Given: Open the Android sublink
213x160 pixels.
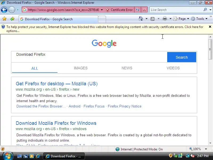Looking at the screenshot, I should [x=75, y=106].
